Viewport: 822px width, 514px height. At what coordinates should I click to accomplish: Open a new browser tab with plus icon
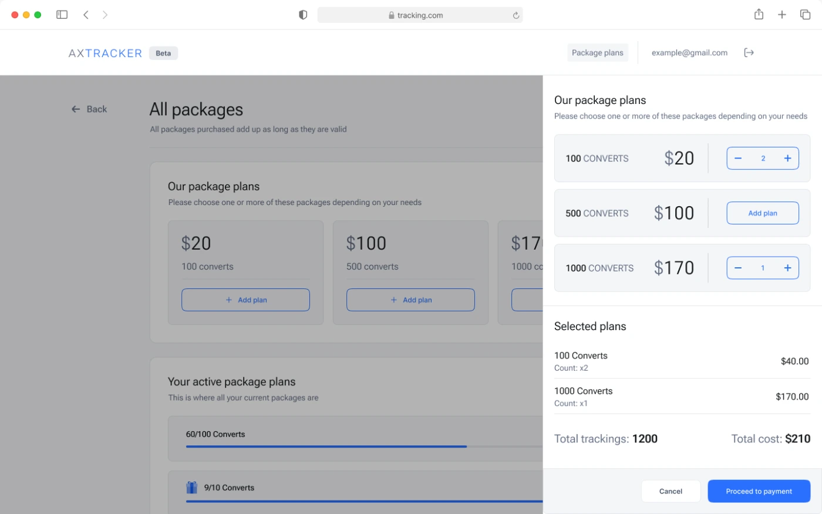point(782,15)
